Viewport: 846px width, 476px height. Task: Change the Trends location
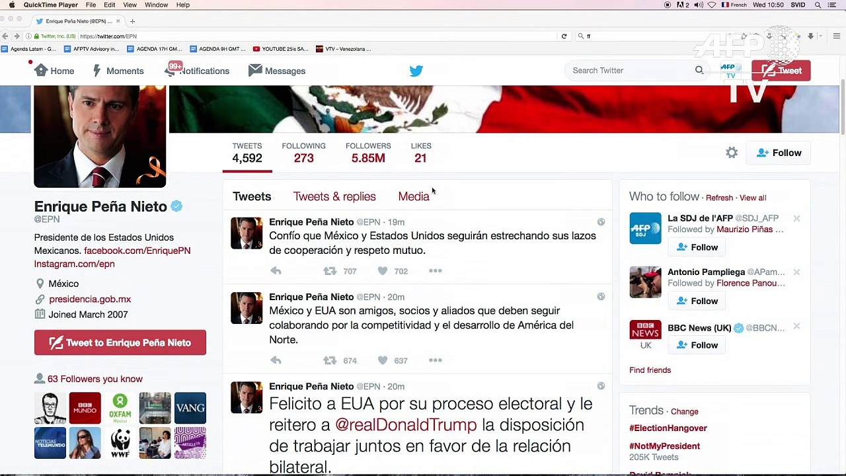tap(684, 411)
